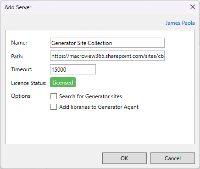The width and height of the screenshot is (200, 169).
Task: Click the 'Path:' label text
Action: click(17, 56)
